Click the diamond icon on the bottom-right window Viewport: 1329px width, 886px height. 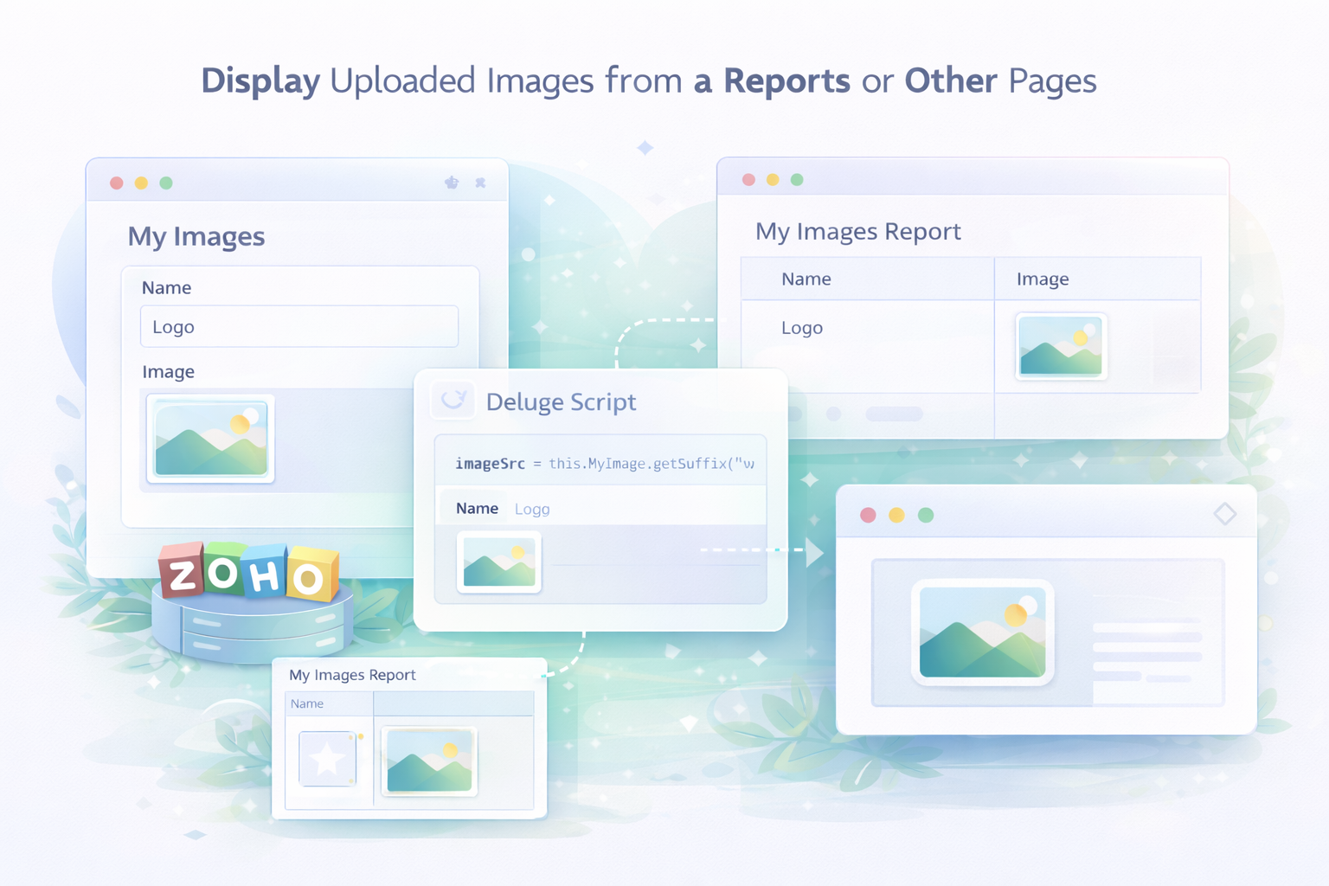(1225, 513)
